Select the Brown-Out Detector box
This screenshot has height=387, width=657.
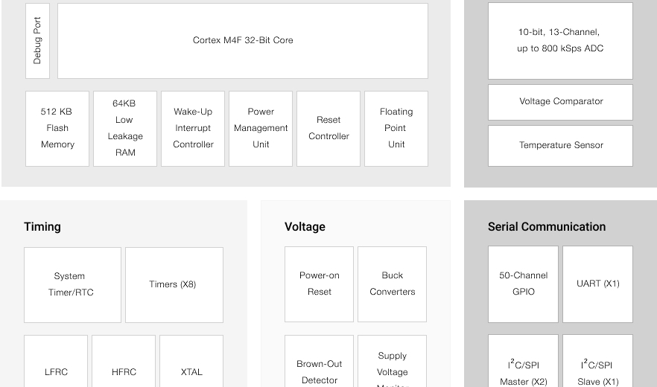[319, 366]
